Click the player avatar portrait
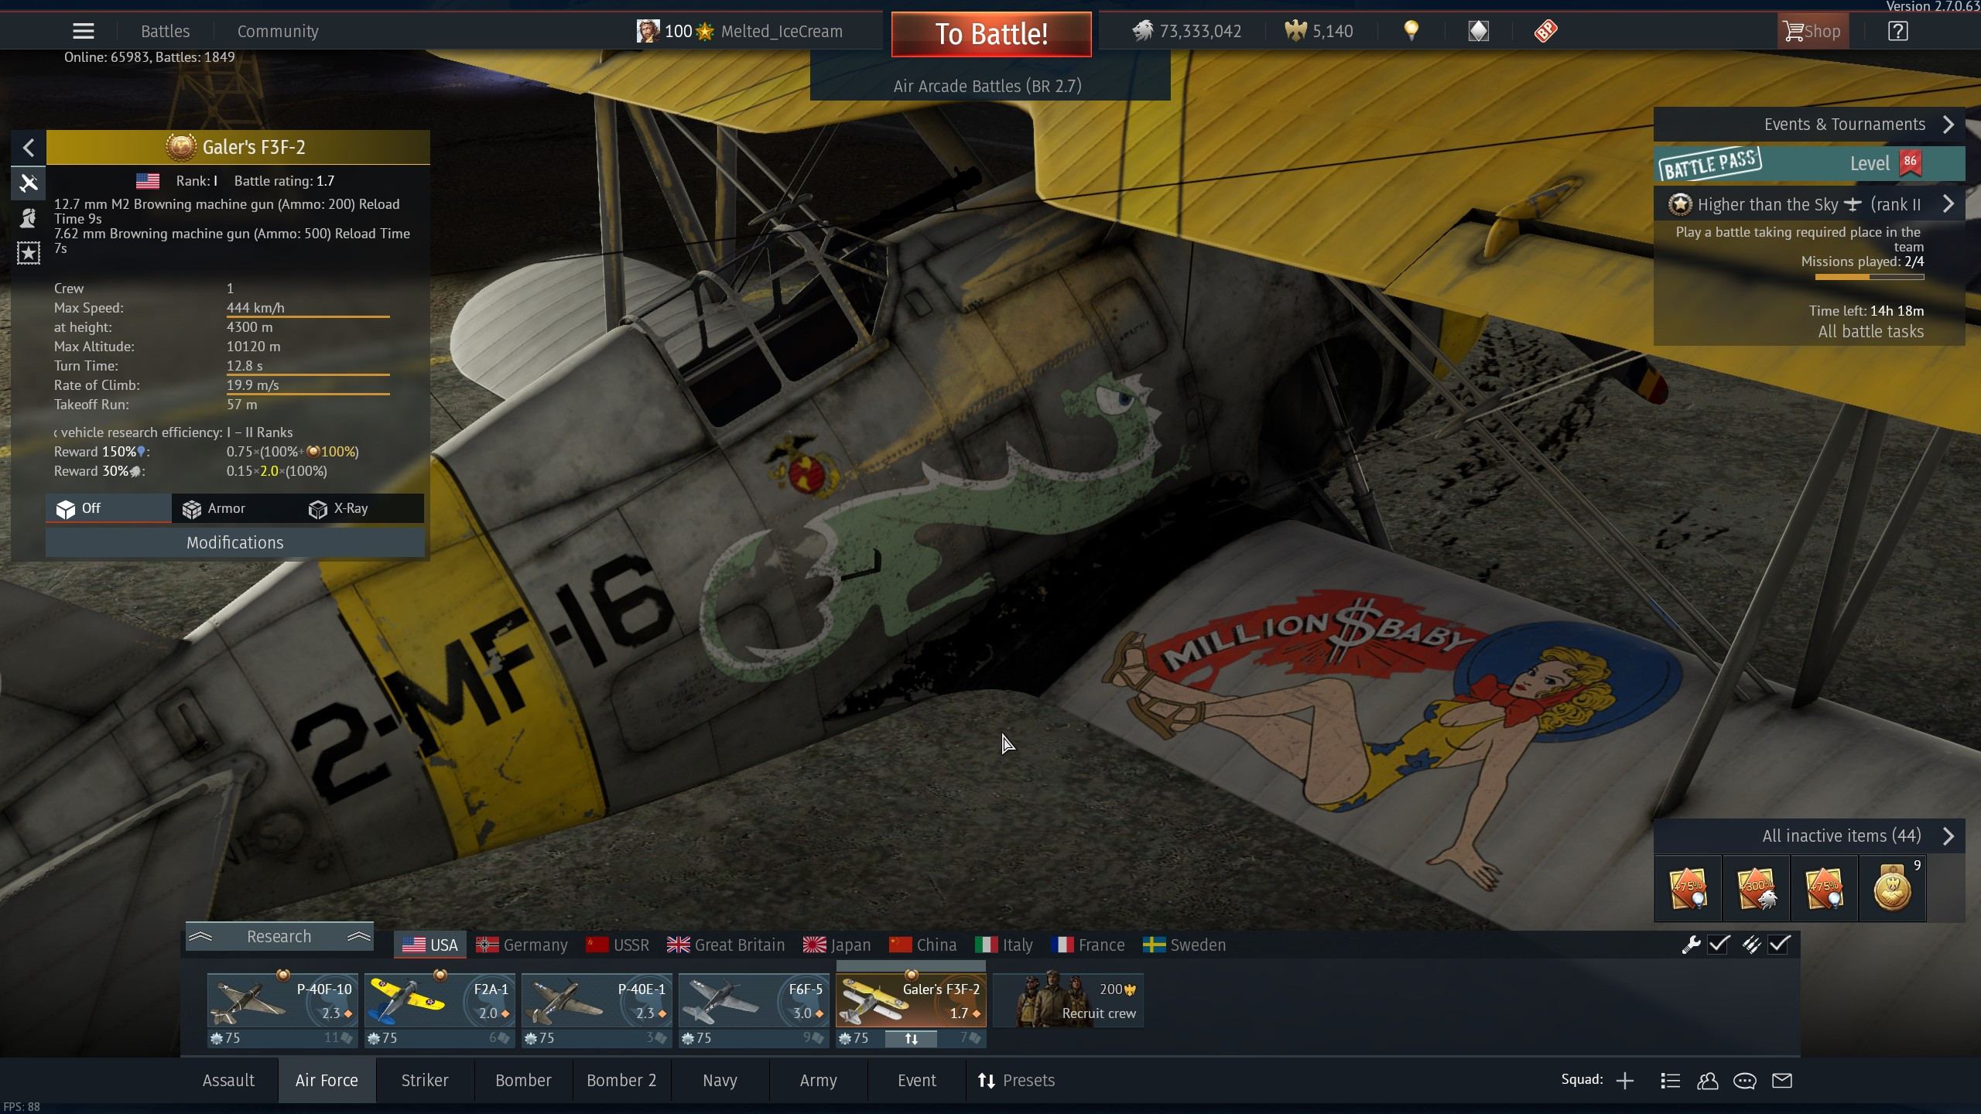This screenshot has width=1981, height=1114. click(x=648, y=31)
